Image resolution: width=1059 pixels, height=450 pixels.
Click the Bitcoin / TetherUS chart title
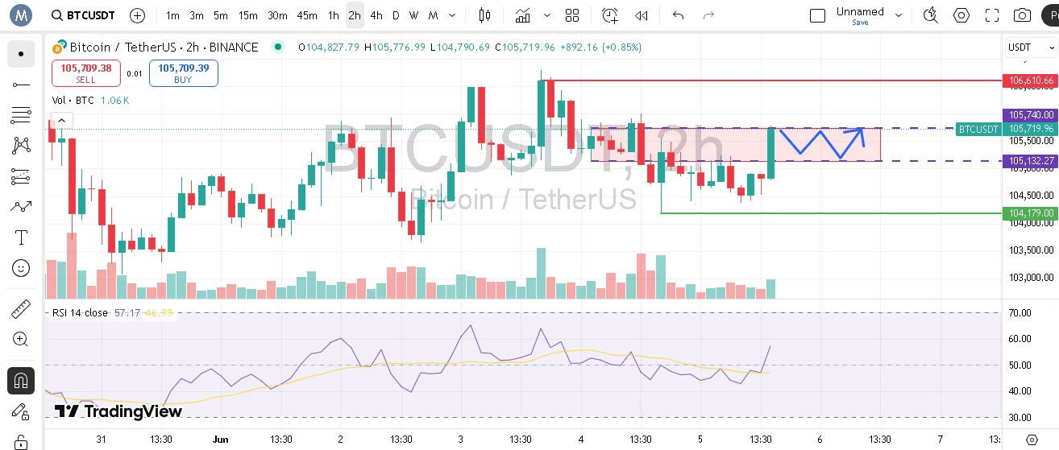pyautogui.click(x=164, y=47)
